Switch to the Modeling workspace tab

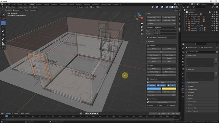[x=39, y=4]
